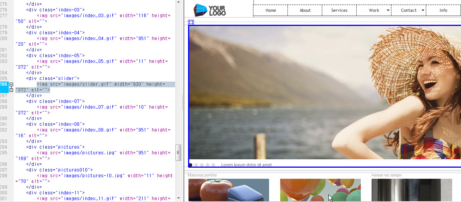Click the code pane scrollbar thumb

178,152
